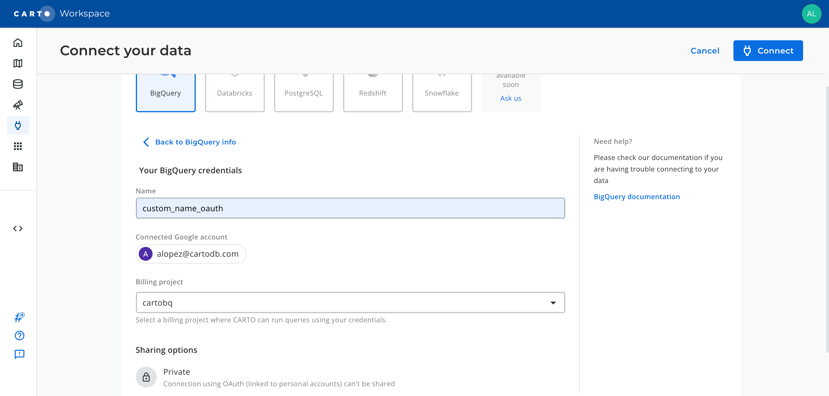Open the BigQuery documentation link
Image resolution: width=829 pixels, height=396 pixels.
(636, 197)
